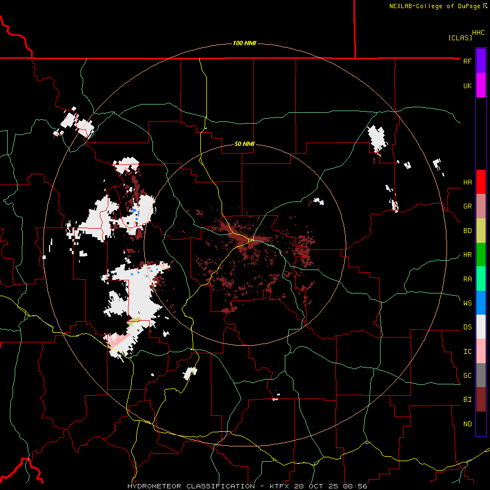The width and height of the screenshot is (490, 490).
Task: Click the HYDROMETEOR CLASSIFICATION title text
Action: coord(191,486)
